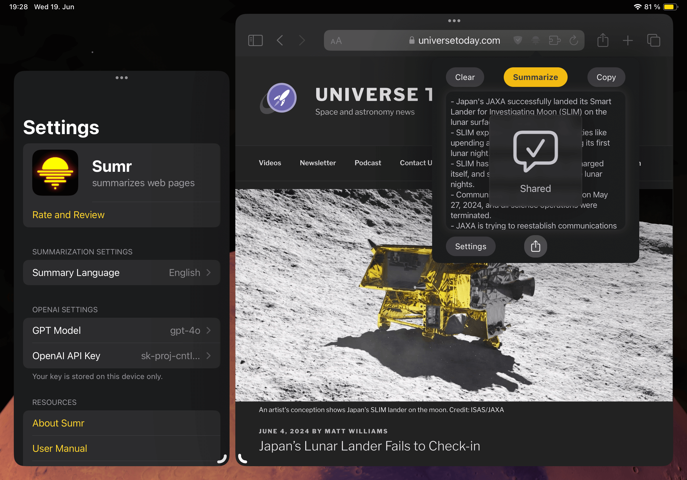Click the June 4, 2024 byline
Viewport: 687px width, 480px height.
[x=323, y=431]
